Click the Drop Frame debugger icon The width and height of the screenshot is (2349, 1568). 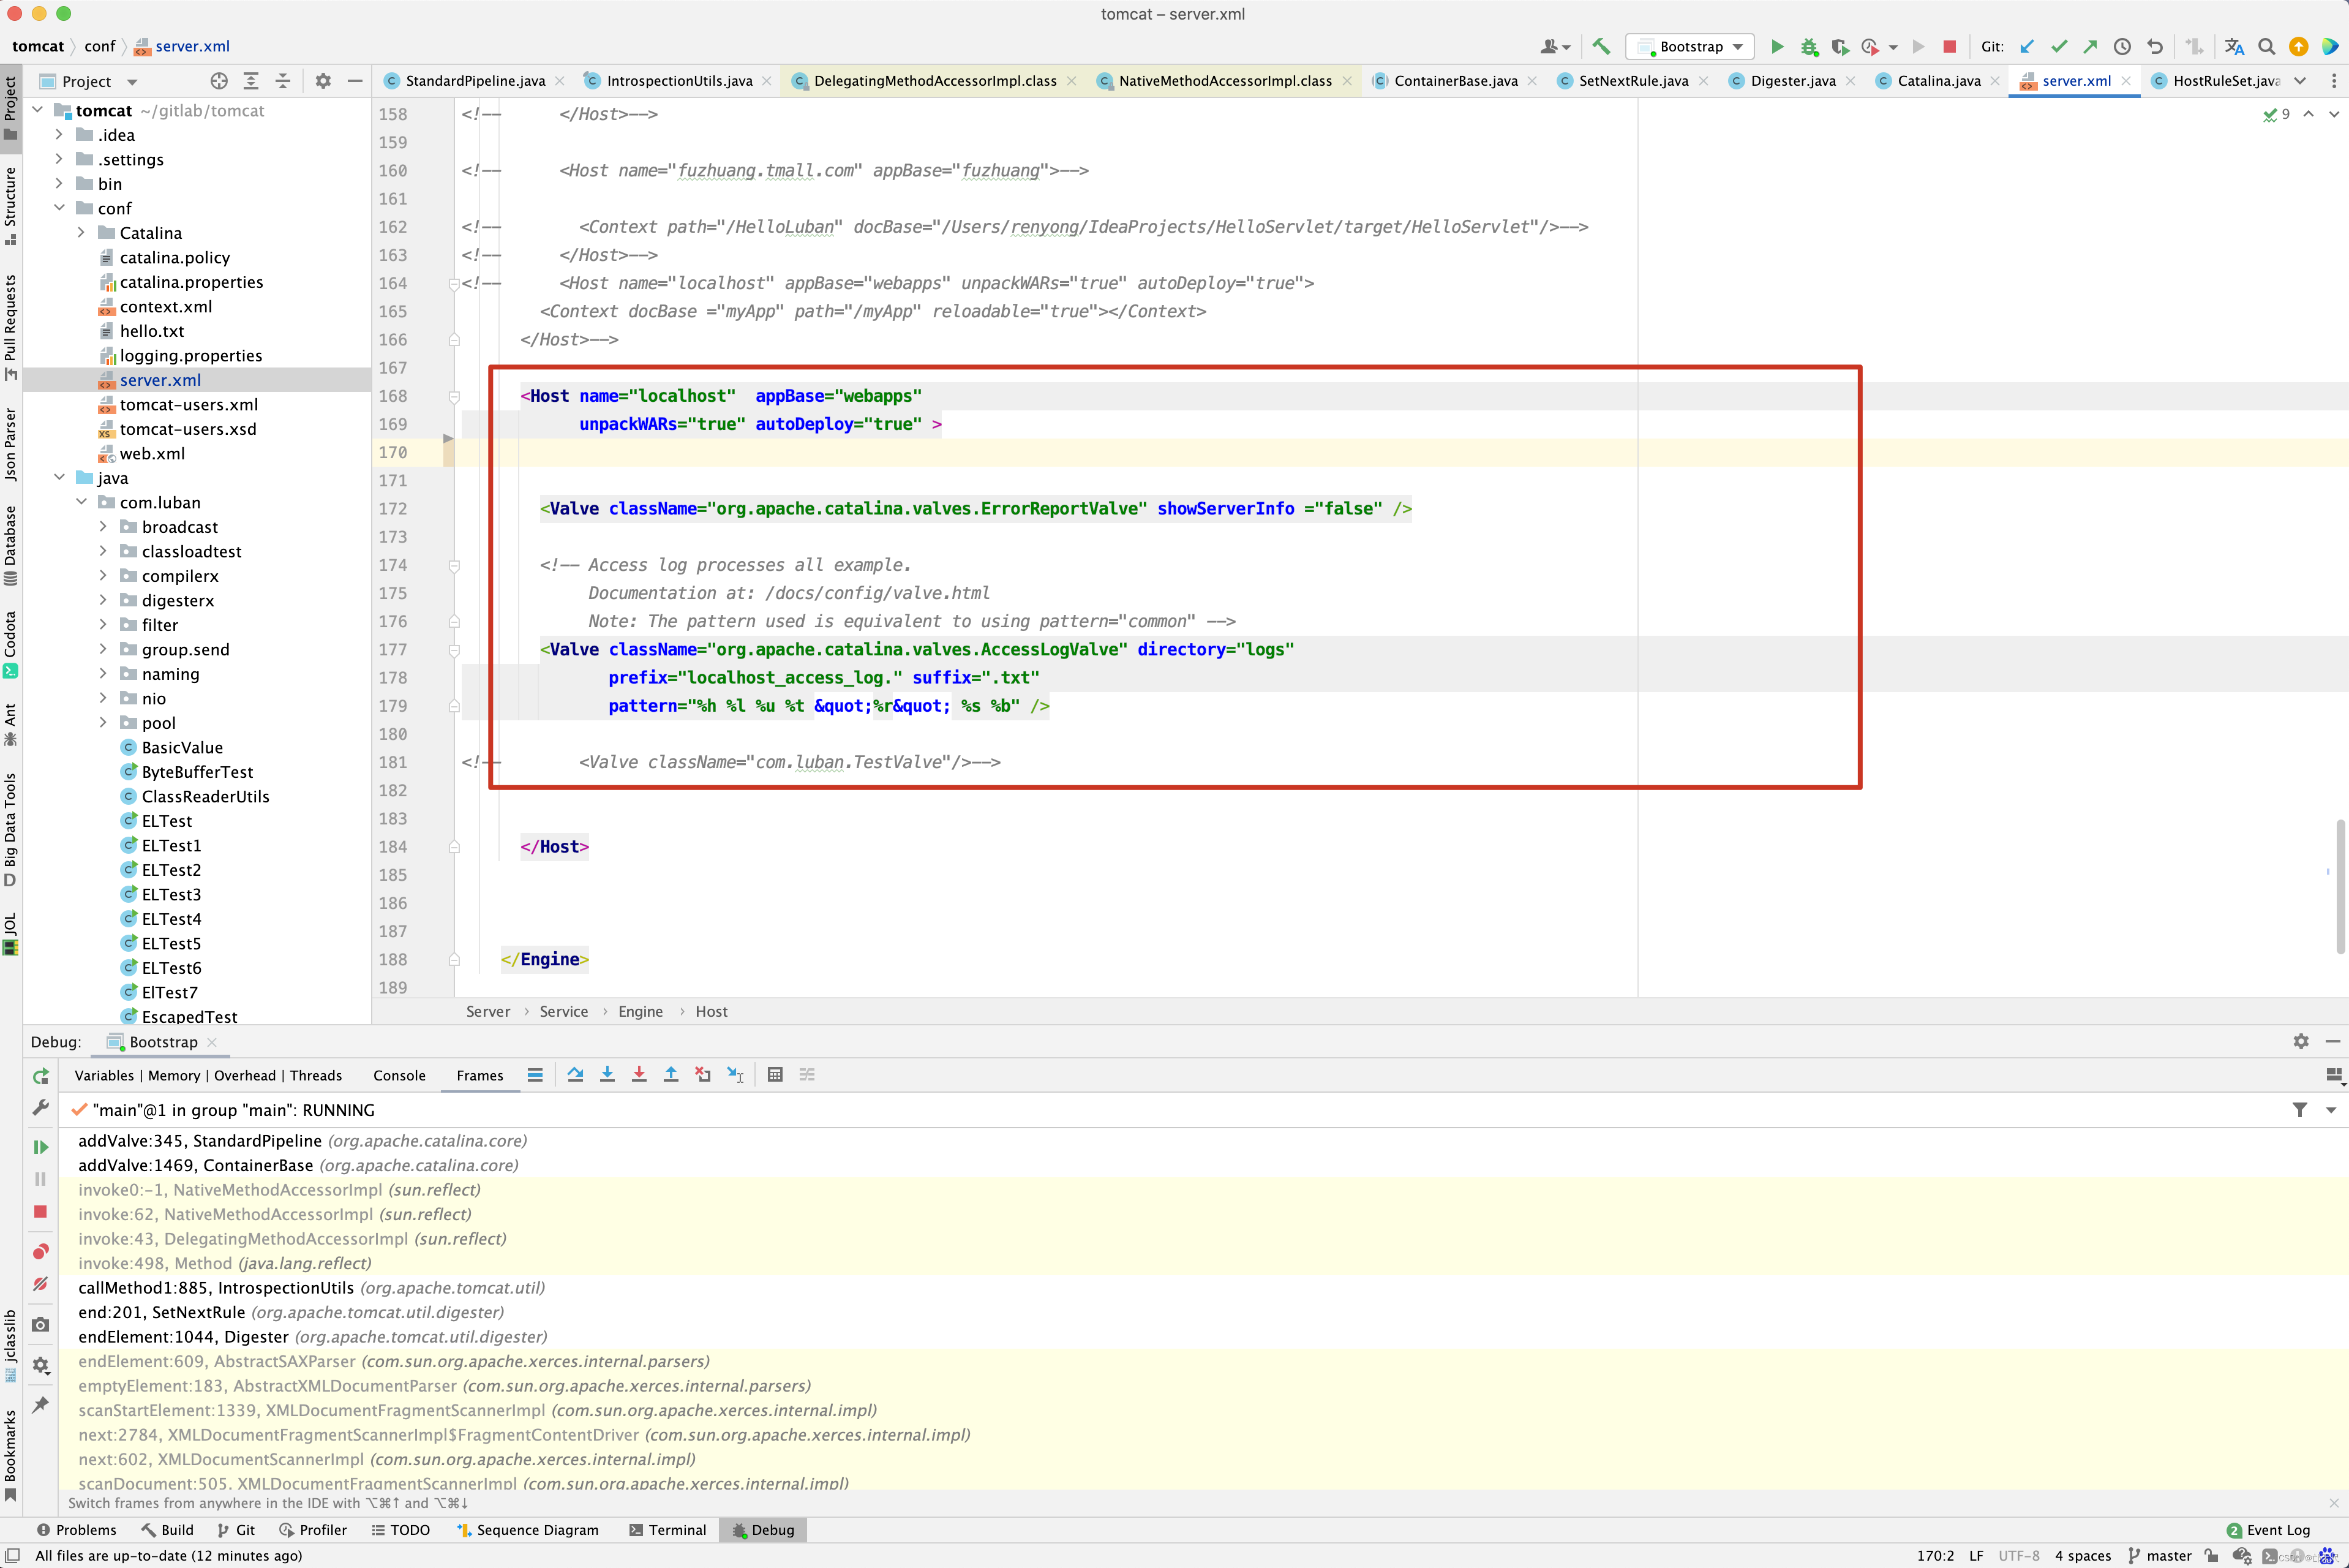[703, 1075]
